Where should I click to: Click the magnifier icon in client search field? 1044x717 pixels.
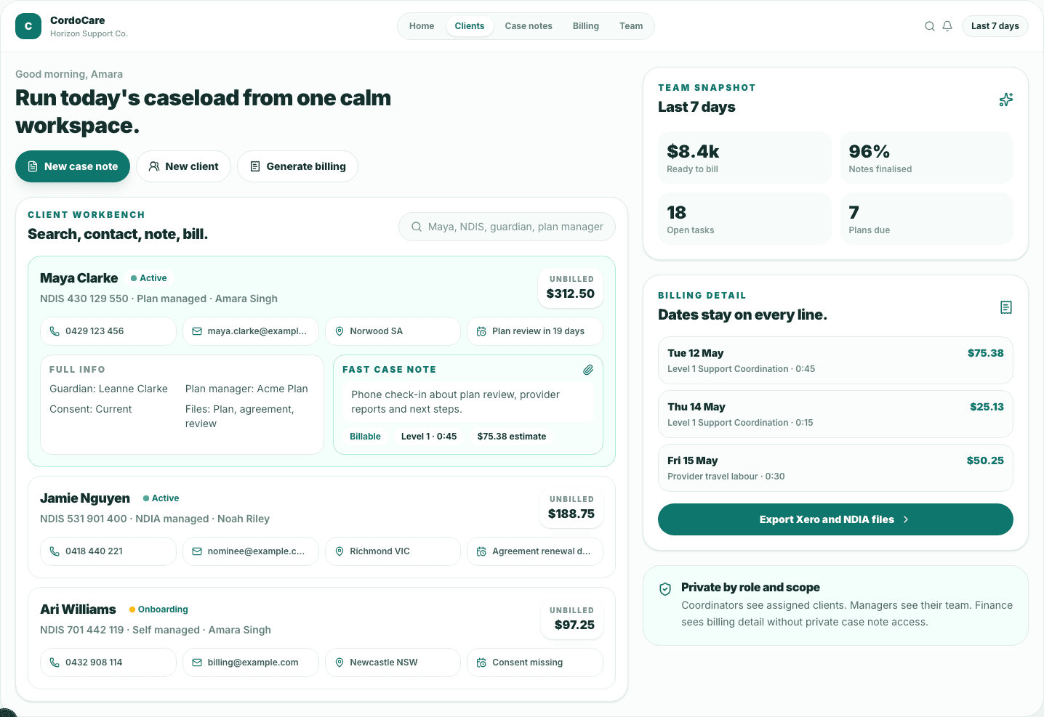tap(417, 227)
